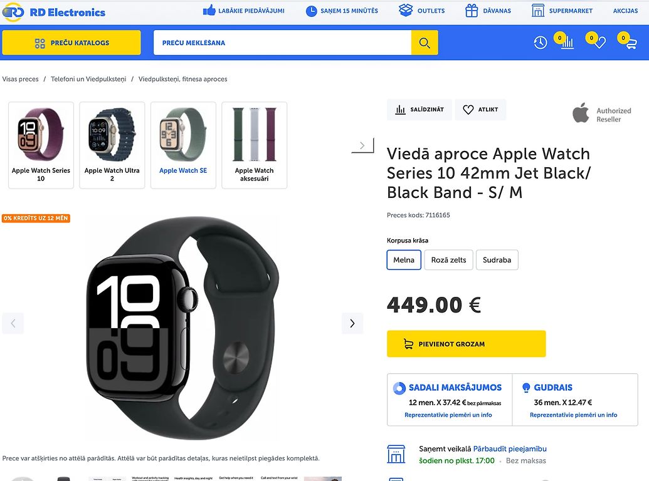Click the small arrow above product title
The image size is (649, 481).
pos(362,145)
